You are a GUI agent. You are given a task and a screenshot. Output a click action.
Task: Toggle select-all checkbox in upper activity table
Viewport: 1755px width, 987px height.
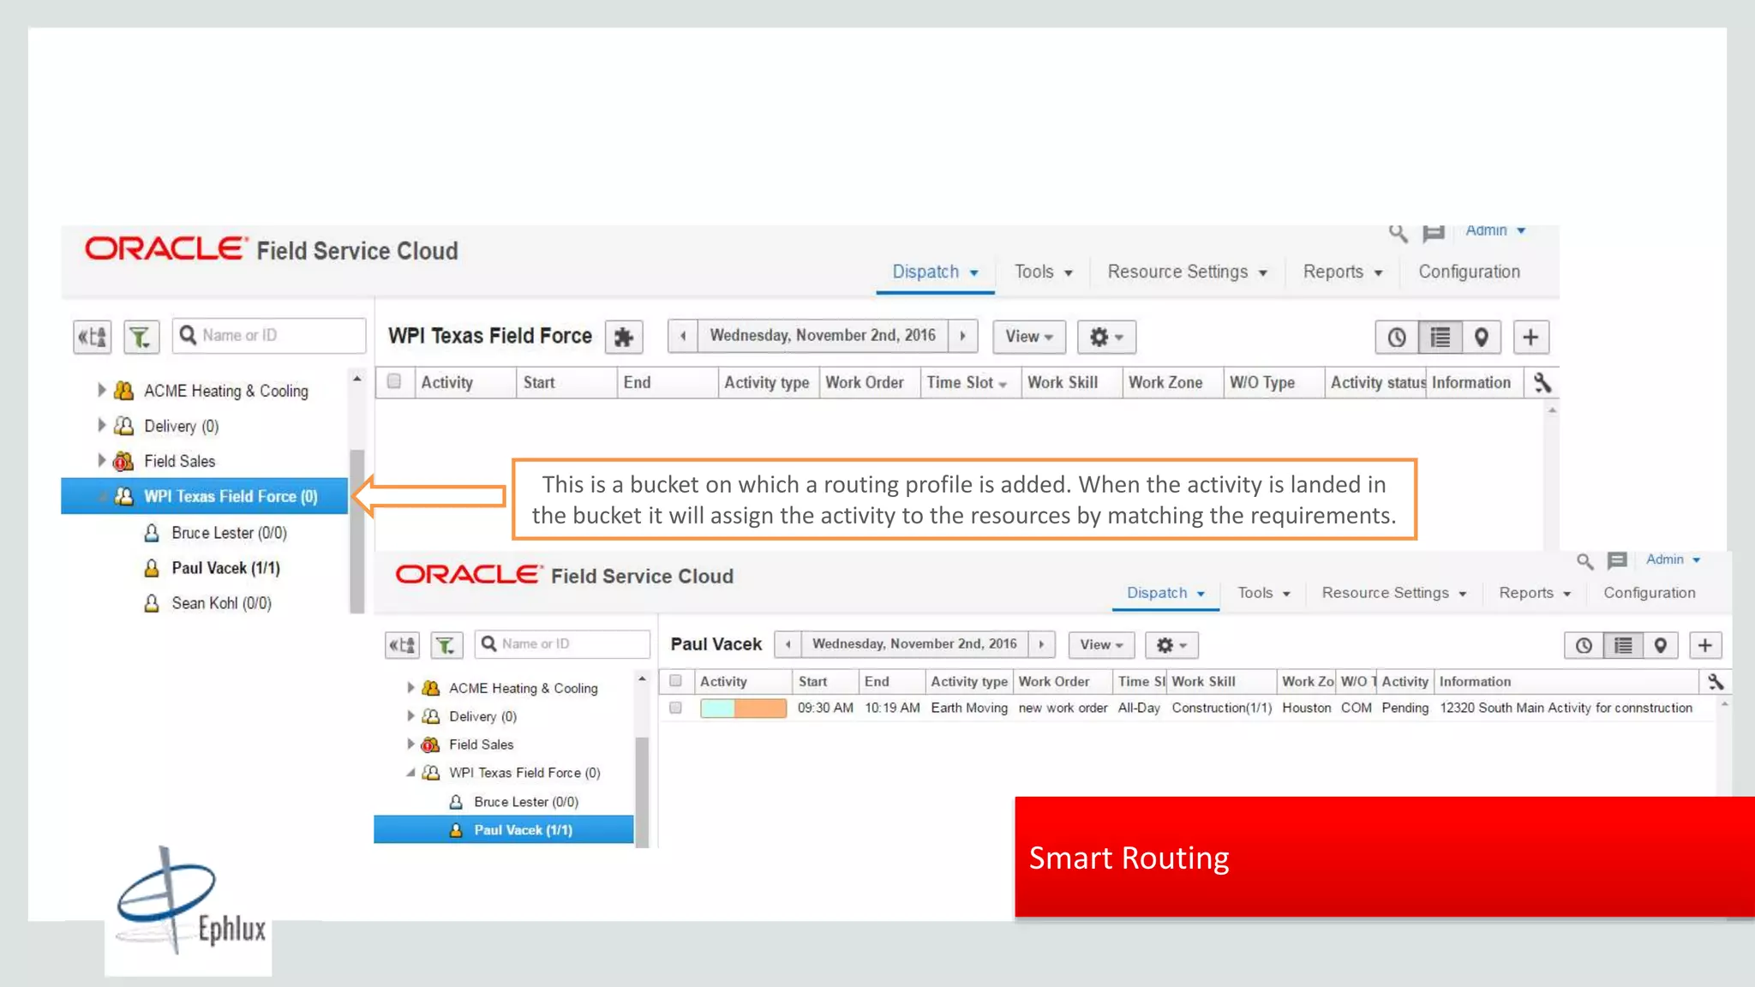click(394, 381)
